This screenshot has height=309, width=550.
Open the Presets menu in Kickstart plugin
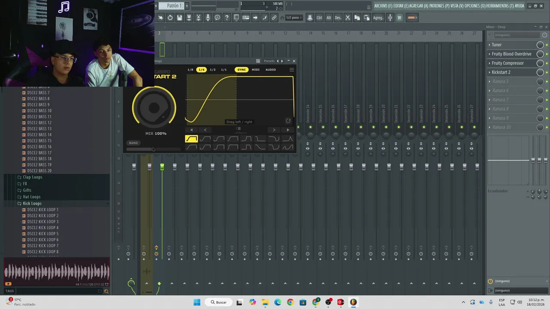[269, 61]
